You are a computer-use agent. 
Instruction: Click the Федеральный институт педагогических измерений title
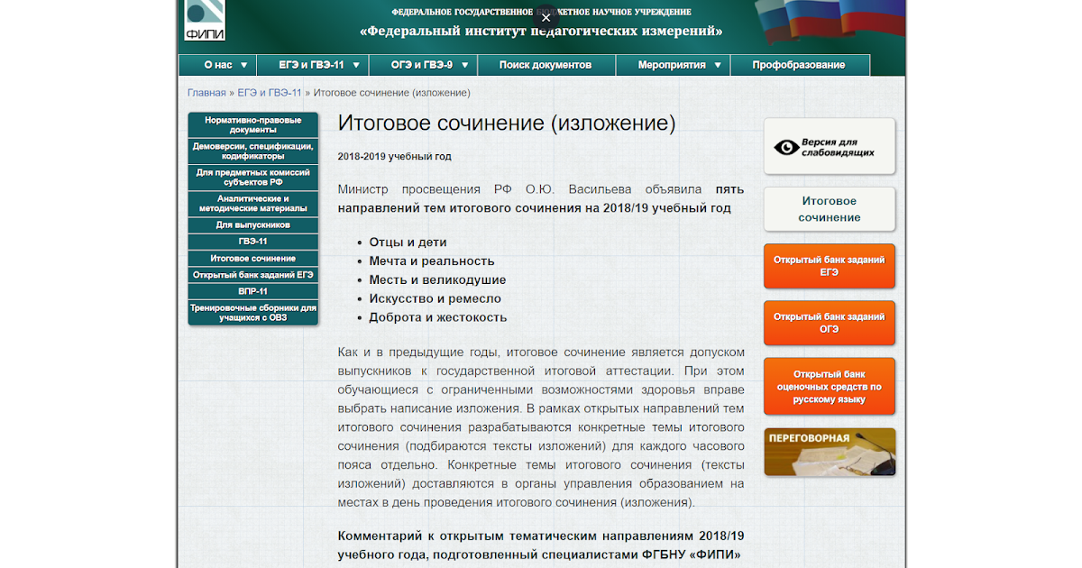[x=541, y=31]
